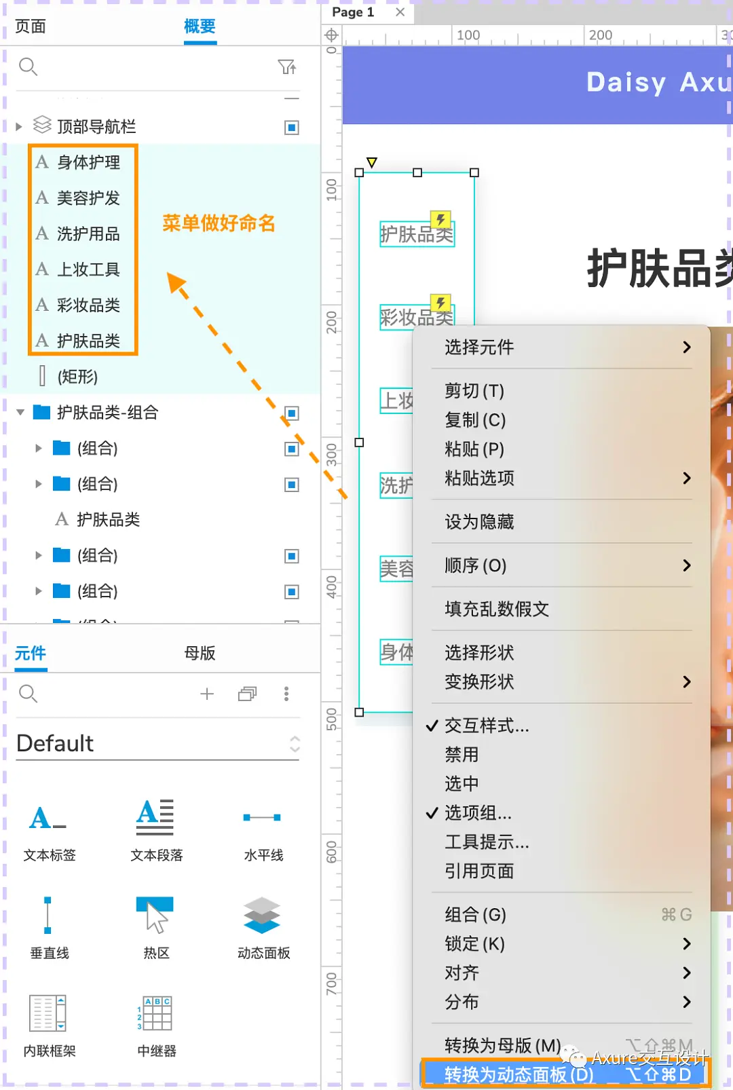Select the Page 1 canvas tab
Screen dimensions: 733x1090
tap(353, 12)
